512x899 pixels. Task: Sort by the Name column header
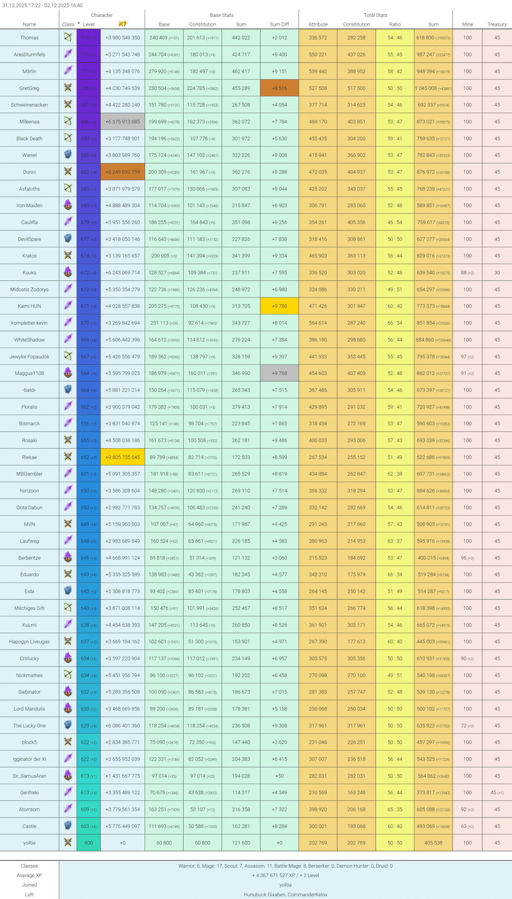pyautogui.click(x=29, y=24)
